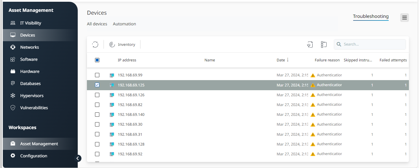Click the Configuration gear icon
Image resolution: width=419 pixels, height=168 pixels.
tap(13, 156)
